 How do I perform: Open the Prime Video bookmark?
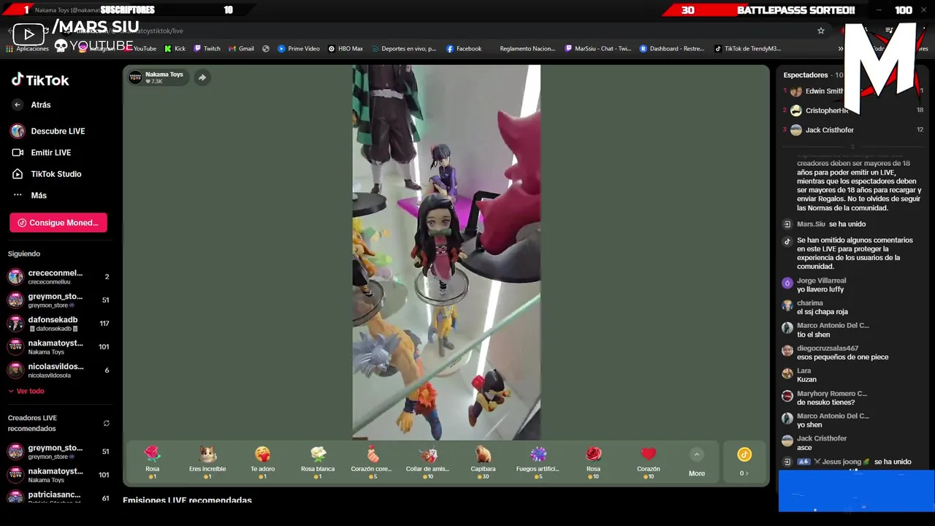(299, 49)
